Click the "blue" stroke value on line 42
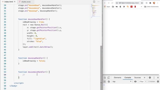 tap(39, 41)
